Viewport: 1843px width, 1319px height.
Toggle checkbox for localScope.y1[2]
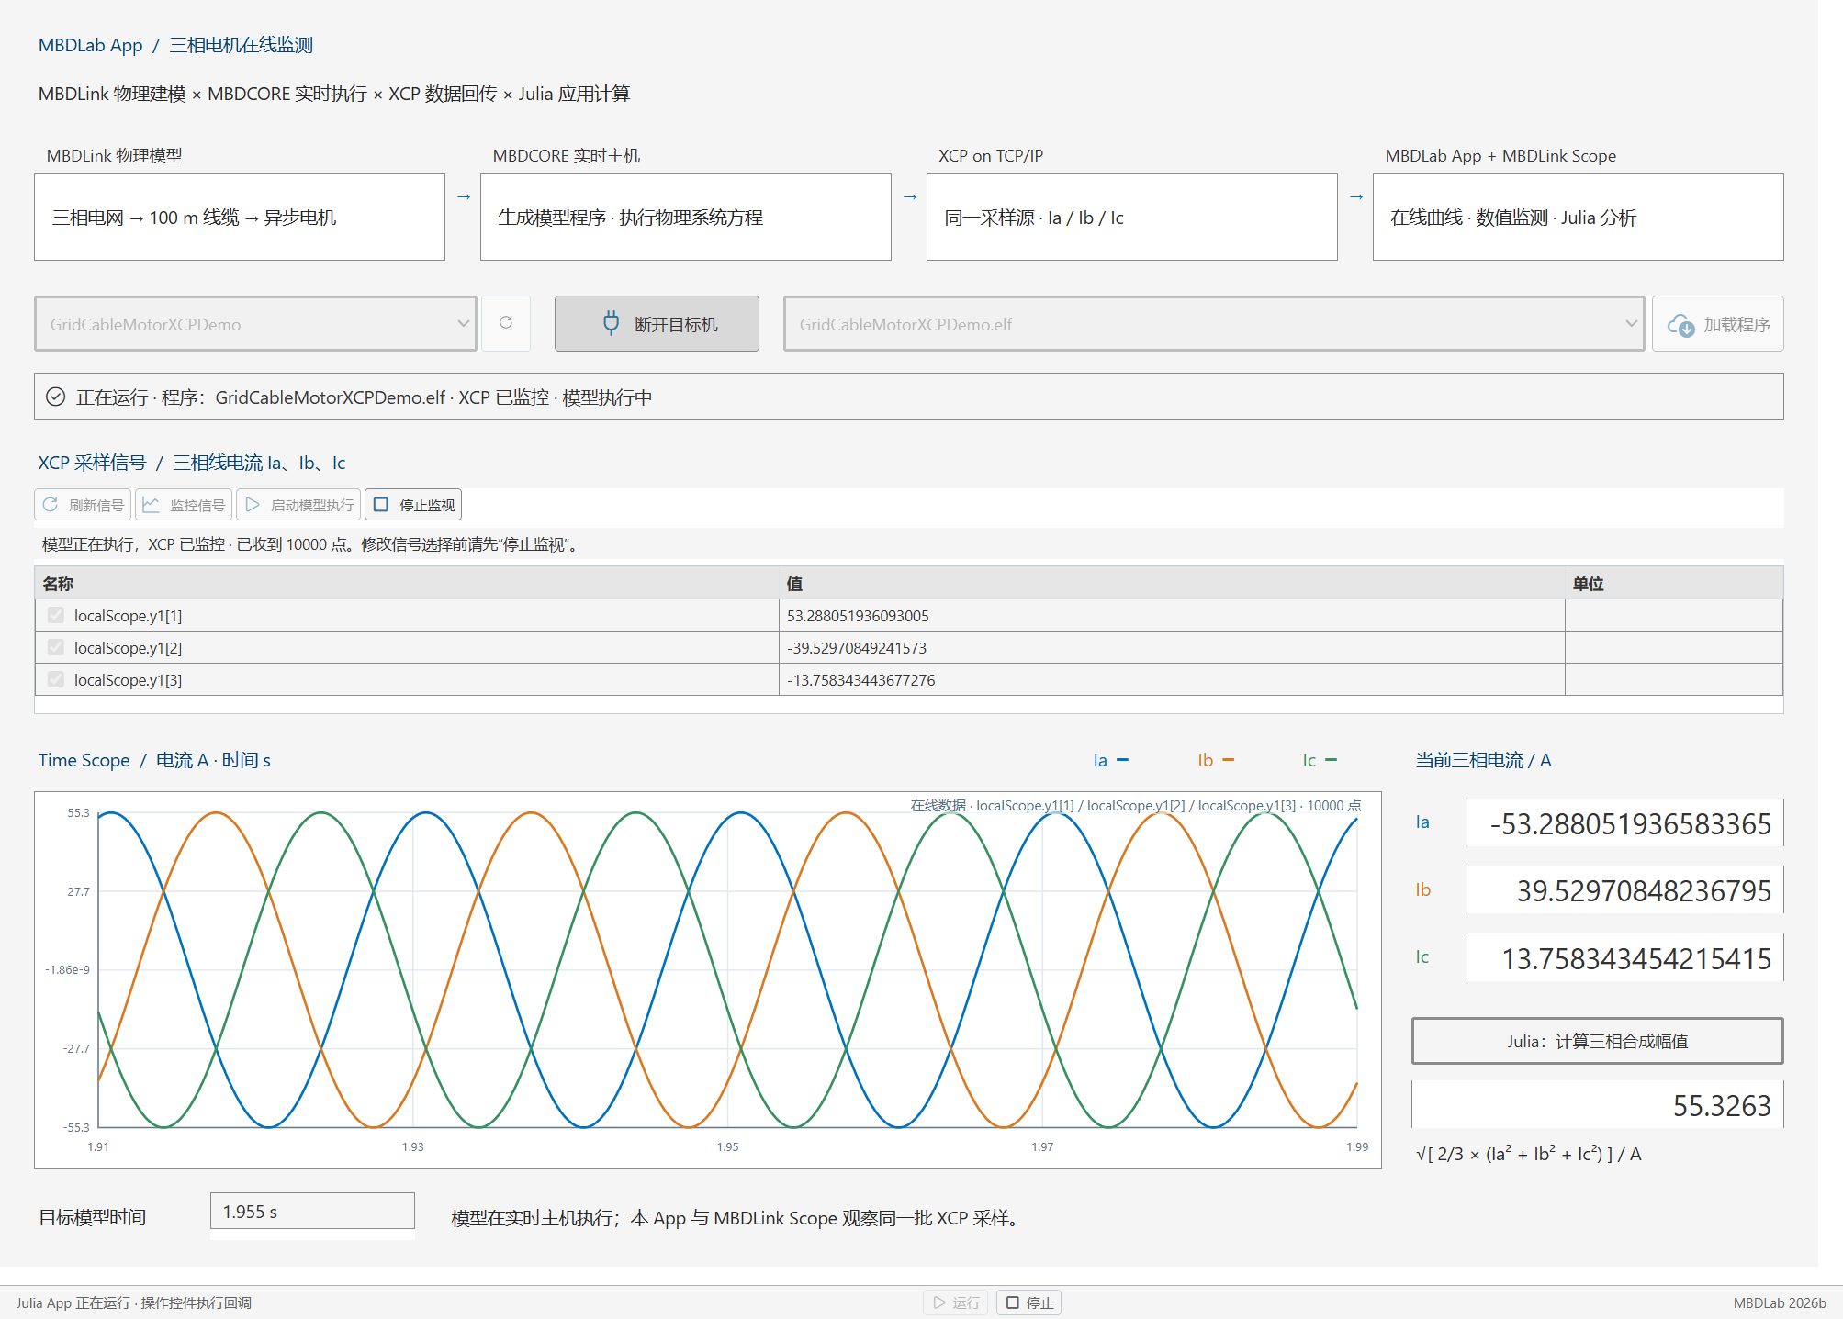click(x=56, y=647)
